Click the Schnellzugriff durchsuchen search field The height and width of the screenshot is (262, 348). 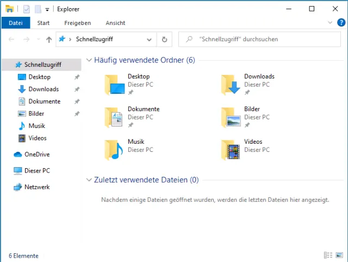click(x=259, y=39)
